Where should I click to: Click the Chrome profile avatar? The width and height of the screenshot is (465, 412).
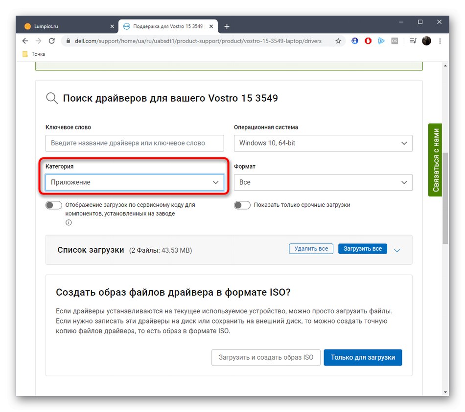point(426,41)
